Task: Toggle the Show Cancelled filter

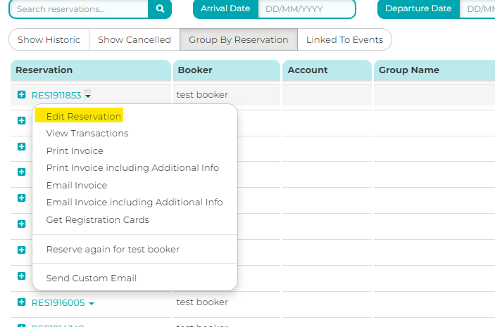Action: pos(134,39)
